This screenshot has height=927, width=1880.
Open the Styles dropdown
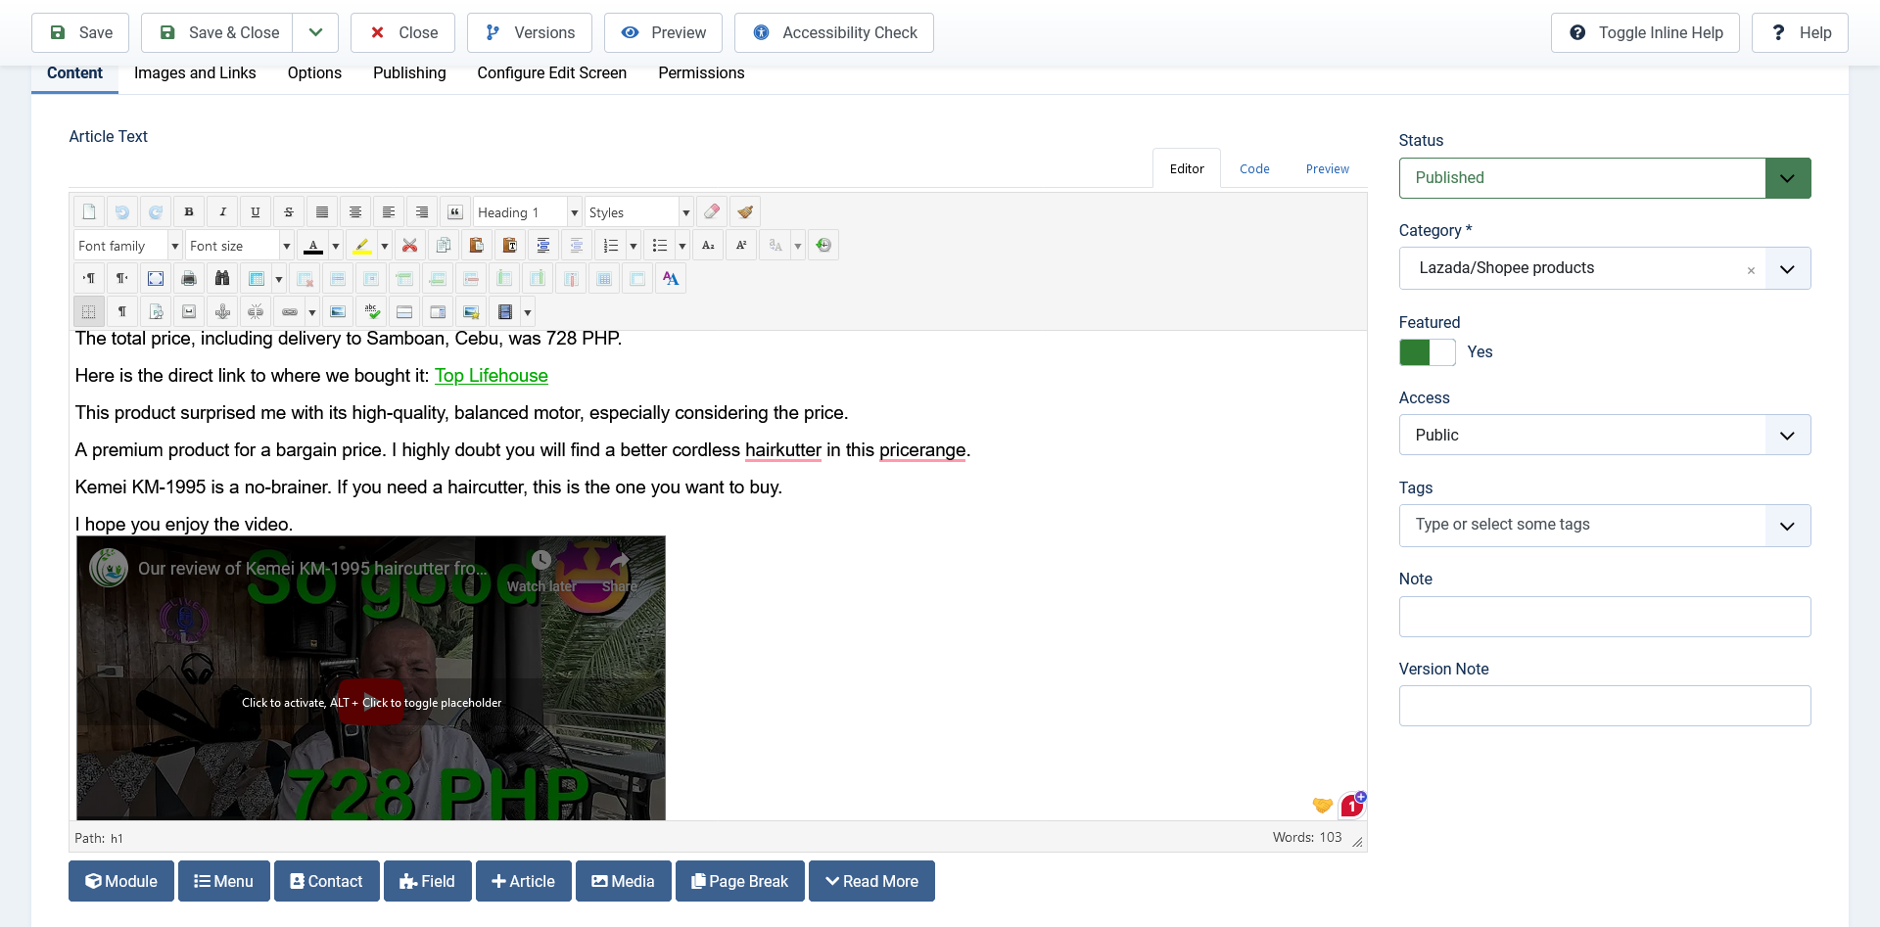tap(639, 212)
